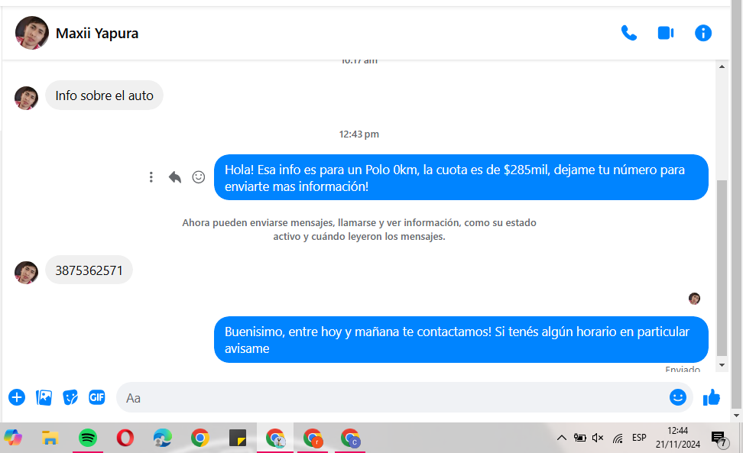The height and width of the screenshot is (453, 743).
Task: Switch ESP keyboard language indicator
Action: (x=639, y=438)
